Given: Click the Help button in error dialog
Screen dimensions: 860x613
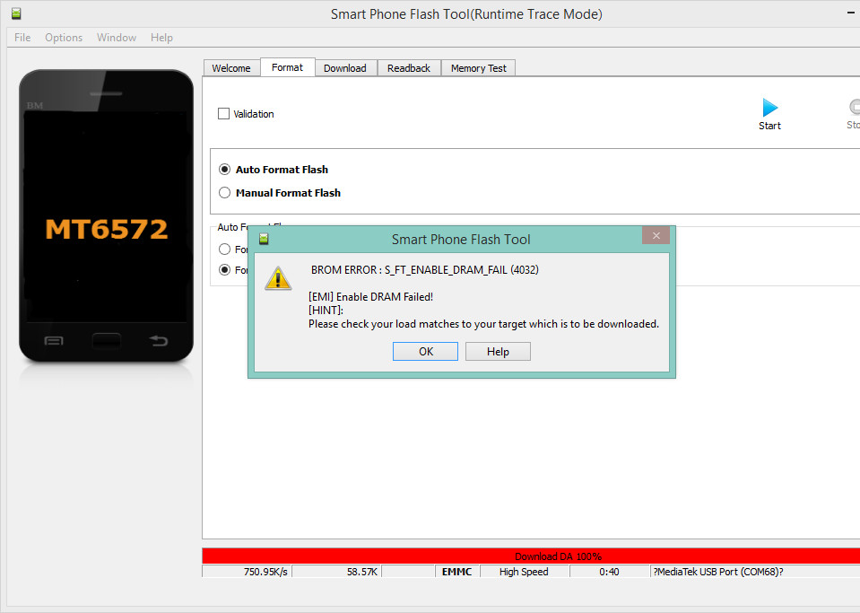Looking at the screenshot, I should 498,351.
